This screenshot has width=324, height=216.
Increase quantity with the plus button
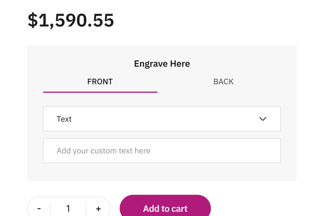[x=98, y=208]
